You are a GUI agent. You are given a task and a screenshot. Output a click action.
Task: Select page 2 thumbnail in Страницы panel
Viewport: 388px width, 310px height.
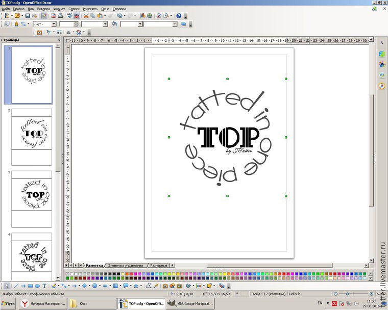[32, 137]
